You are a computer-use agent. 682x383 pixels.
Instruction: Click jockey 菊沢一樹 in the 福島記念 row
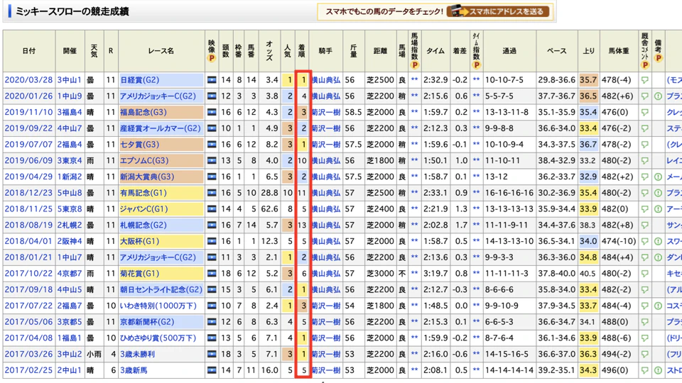[x=326, y=112]
